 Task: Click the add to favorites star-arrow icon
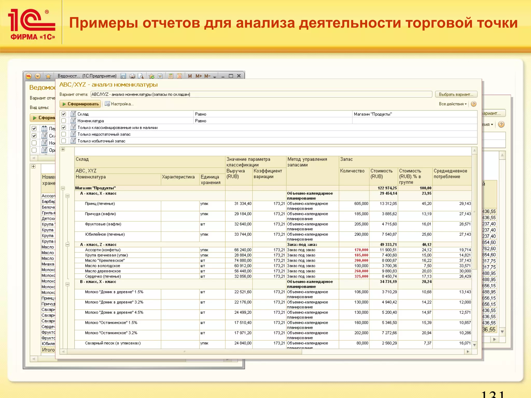(152, 76)
